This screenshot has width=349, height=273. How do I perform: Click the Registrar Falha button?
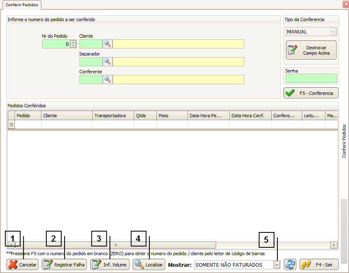tap(64, 264)
